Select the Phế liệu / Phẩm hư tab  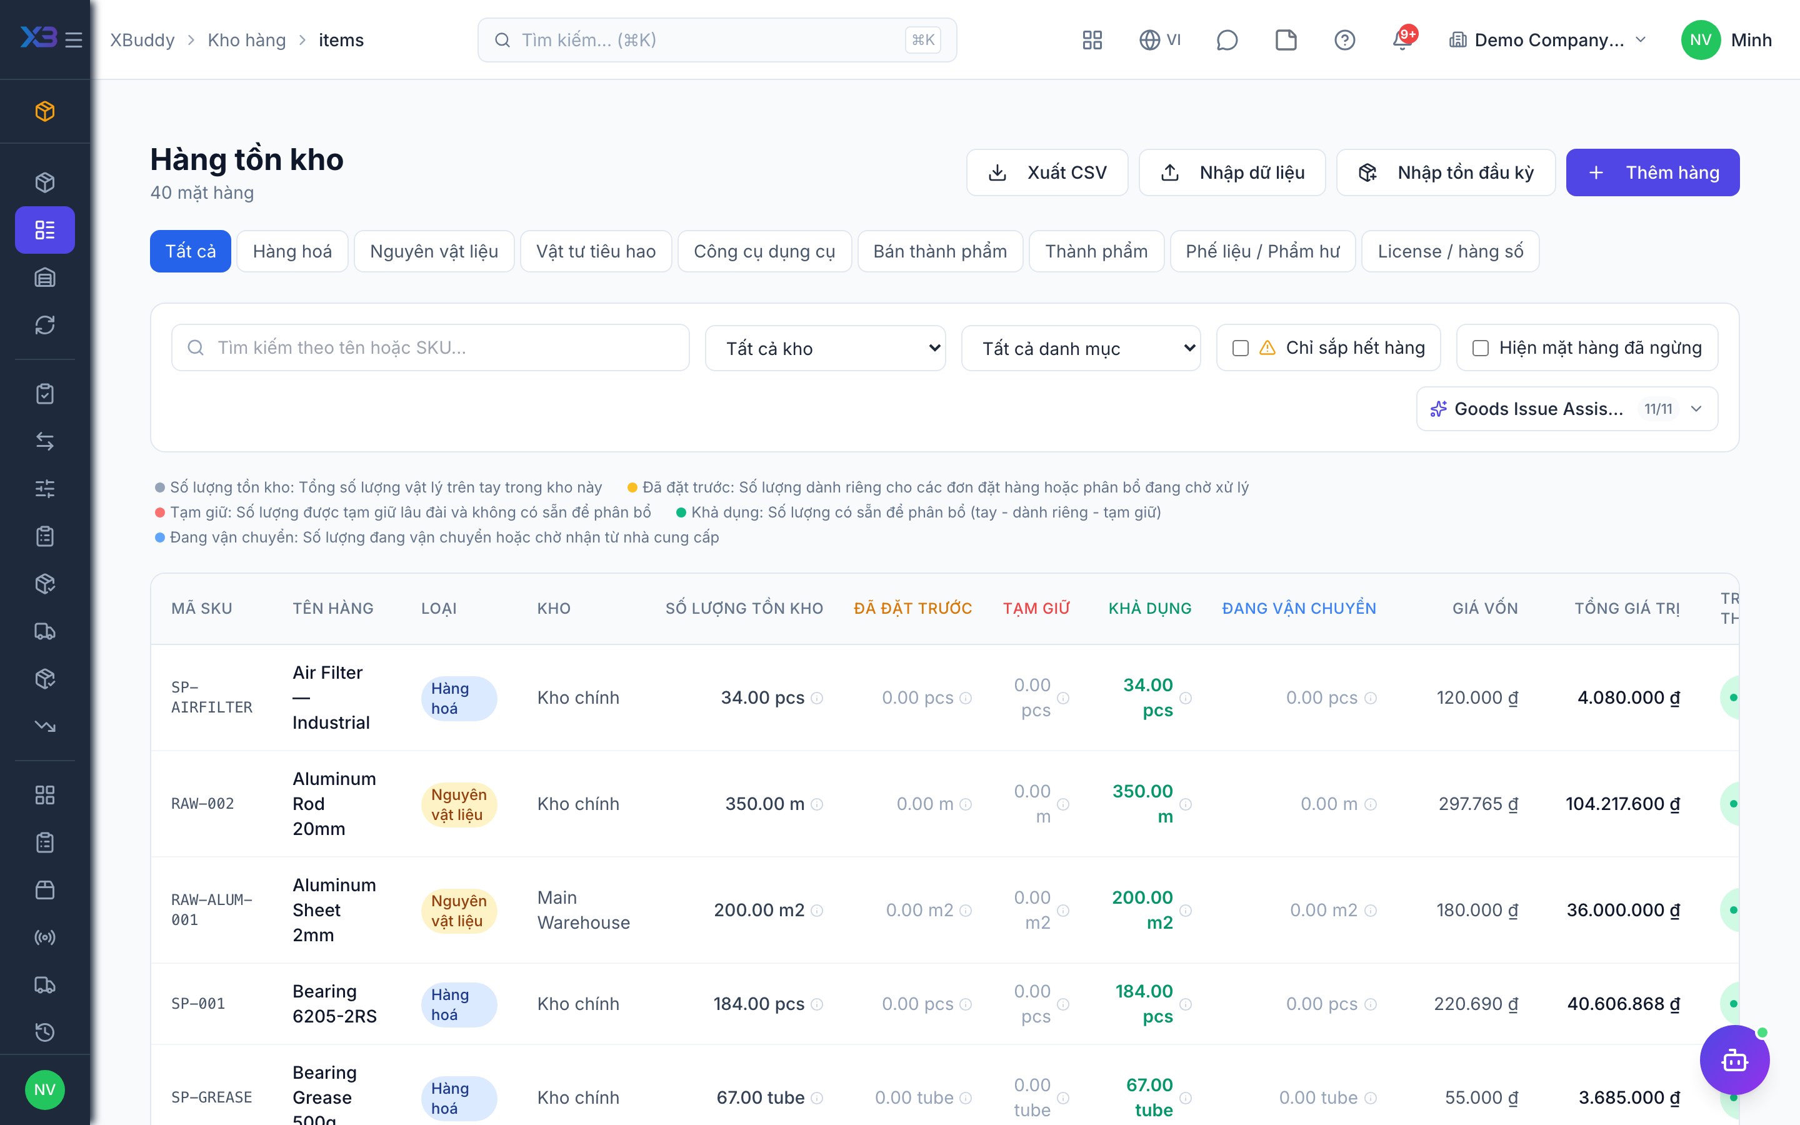[1263, 251]
